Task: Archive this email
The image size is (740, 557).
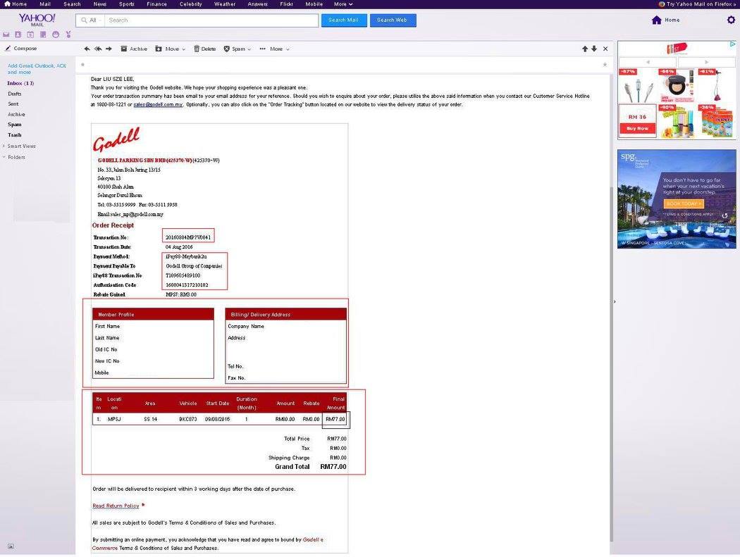Action: [134, 49]
